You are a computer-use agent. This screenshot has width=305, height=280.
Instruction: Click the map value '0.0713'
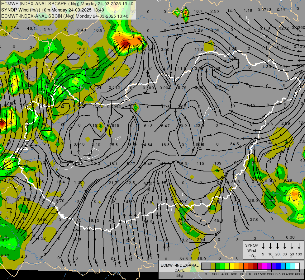pos(264,10)
